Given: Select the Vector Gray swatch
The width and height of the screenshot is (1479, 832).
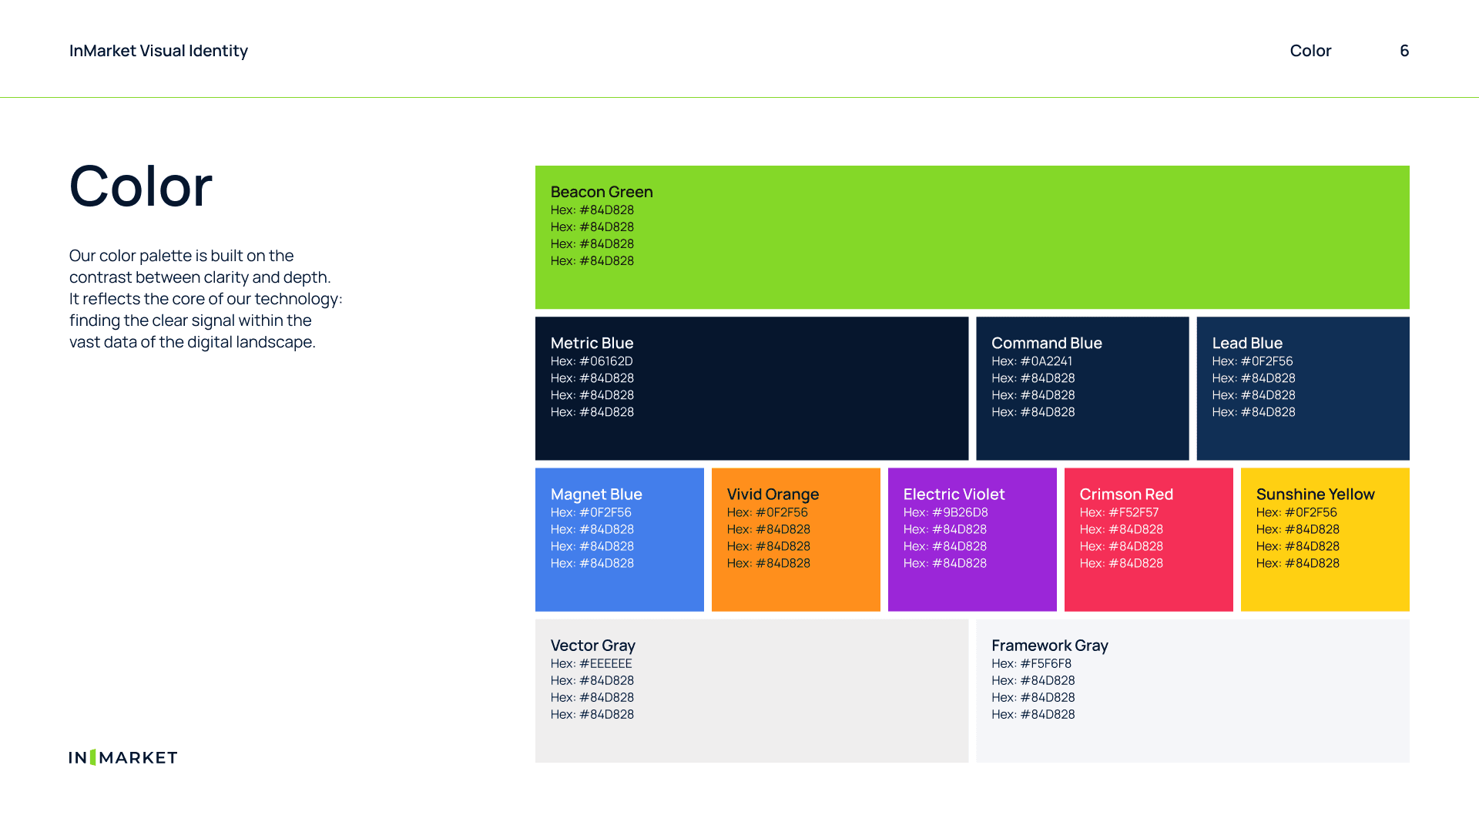Looking at the screenshot, I should [x=751, y=691].
